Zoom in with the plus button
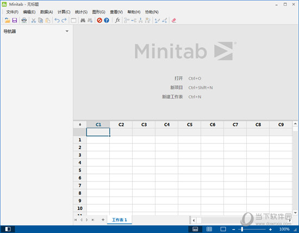 tap(270, 229)
